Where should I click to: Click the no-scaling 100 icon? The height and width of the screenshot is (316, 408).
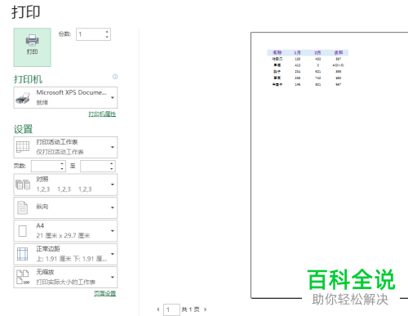(x=23, y=277)
